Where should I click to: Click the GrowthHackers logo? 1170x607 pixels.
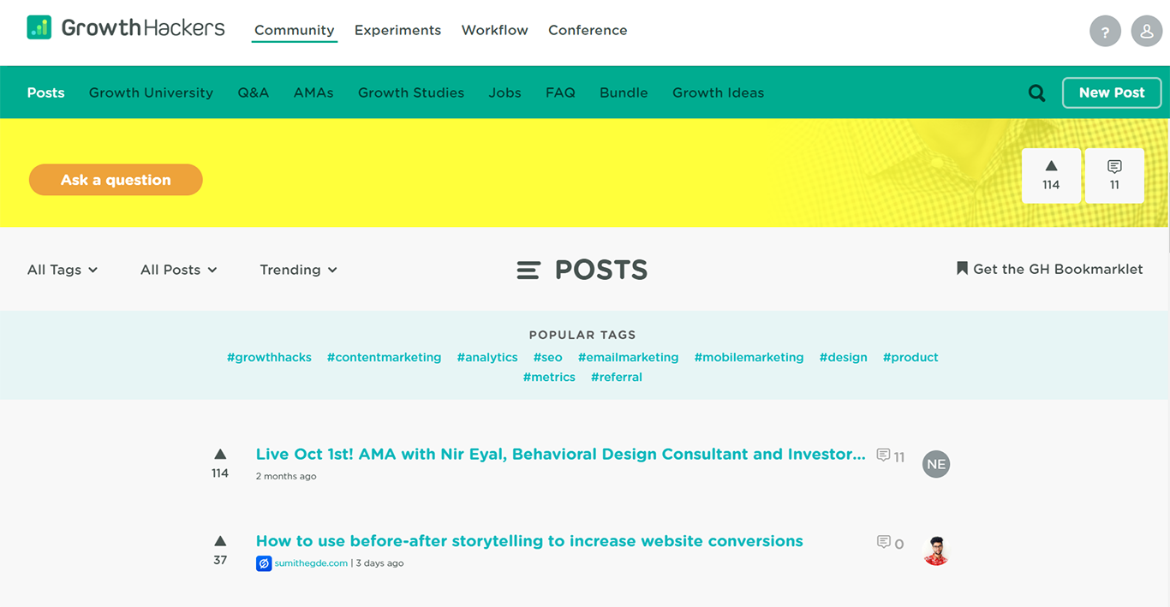tap(126, 27)
